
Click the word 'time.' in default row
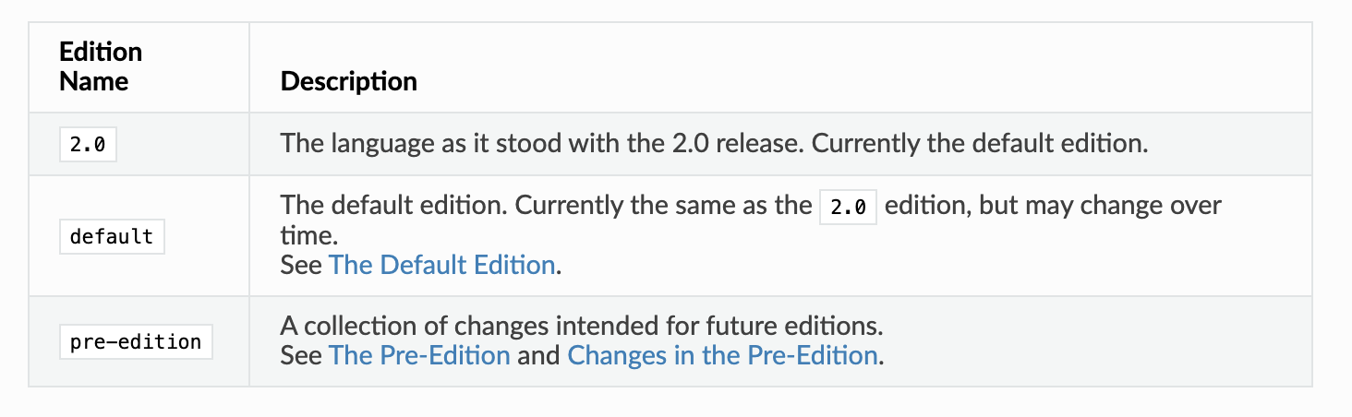point(302,235)
